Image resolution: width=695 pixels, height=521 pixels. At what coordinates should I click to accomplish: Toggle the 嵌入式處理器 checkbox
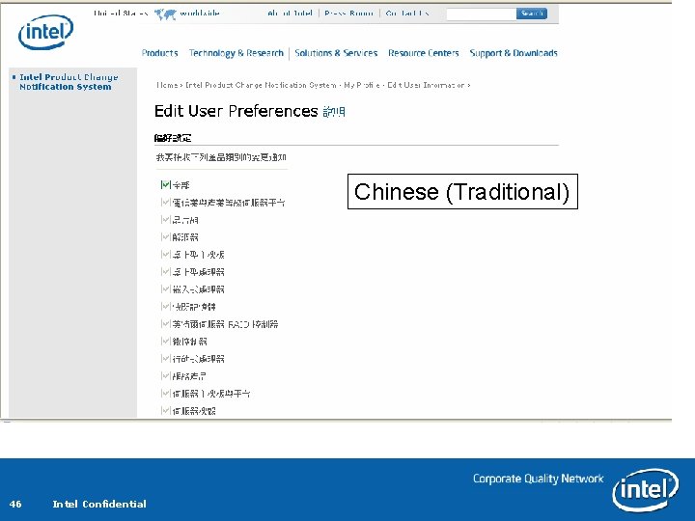click(x=166, y=289)
